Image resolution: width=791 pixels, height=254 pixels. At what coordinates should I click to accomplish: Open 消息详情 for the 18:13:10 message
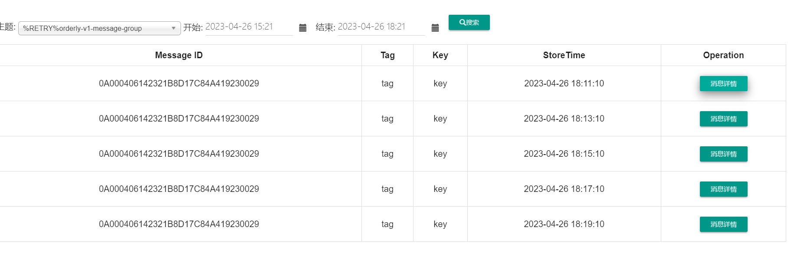(723, 119)
